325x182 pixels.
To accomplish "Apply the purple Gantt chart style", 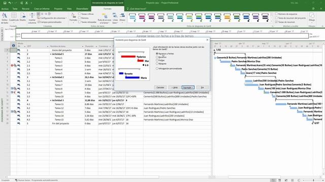I will tap(255, 18).
